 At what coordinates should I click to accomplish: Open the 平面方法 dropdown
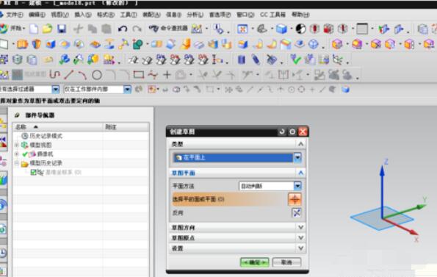coord(297,186)
